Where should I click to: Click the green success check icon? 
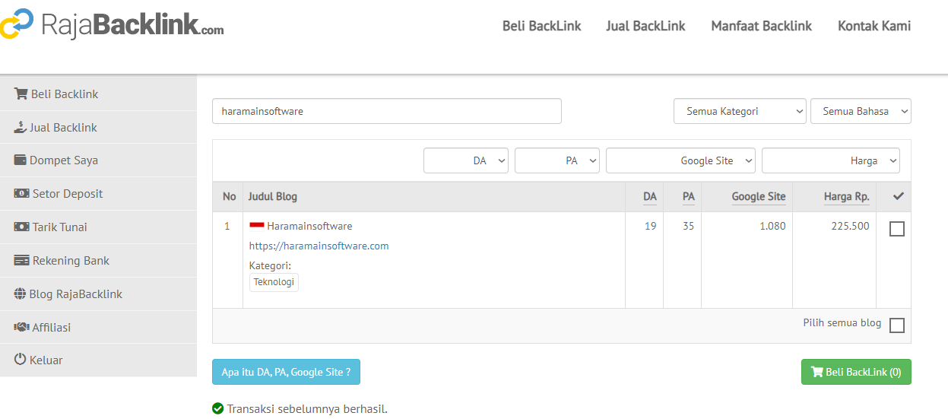218,409
